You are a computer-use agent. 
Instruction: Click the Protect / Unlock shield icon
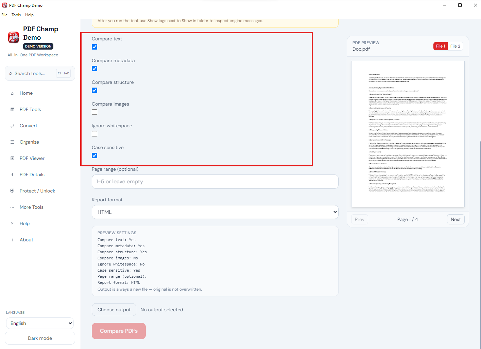click(x=12, y=191)
